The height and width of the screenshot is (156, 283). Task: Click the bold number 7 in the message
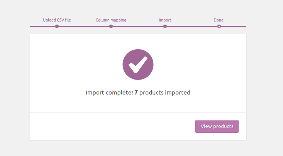tap(136, 93)
